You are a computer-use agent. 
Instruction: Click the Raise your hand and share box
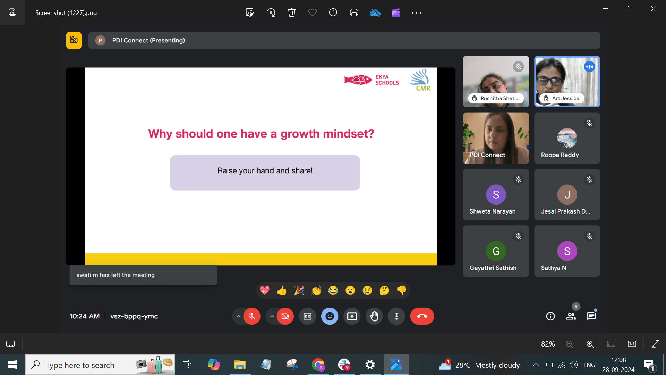pyautogui.click(x=265, y=173)
